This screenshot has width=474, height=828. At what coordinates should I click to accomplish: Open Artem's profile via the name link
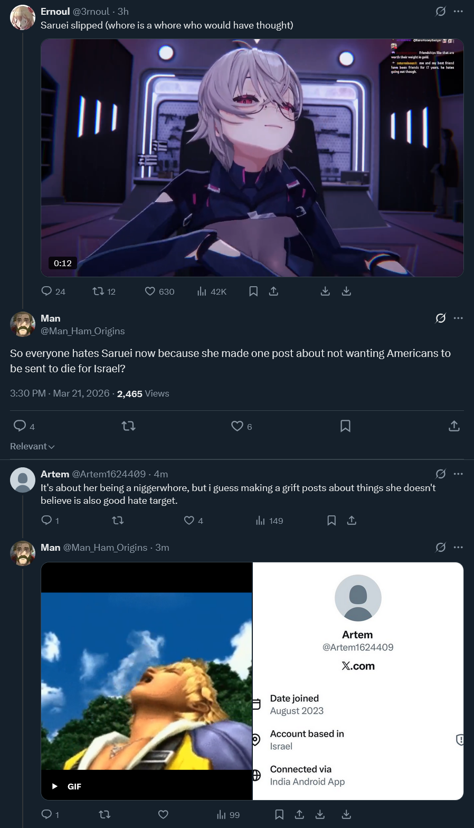click(55, 474)
